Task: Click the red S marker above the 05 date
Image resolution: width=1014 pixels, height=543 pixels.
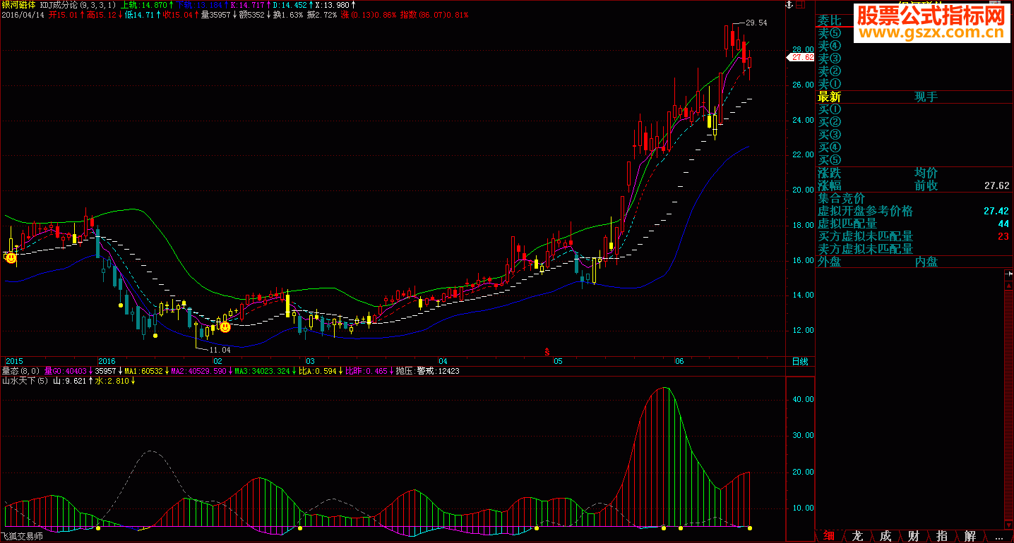Action: [547, 350]
